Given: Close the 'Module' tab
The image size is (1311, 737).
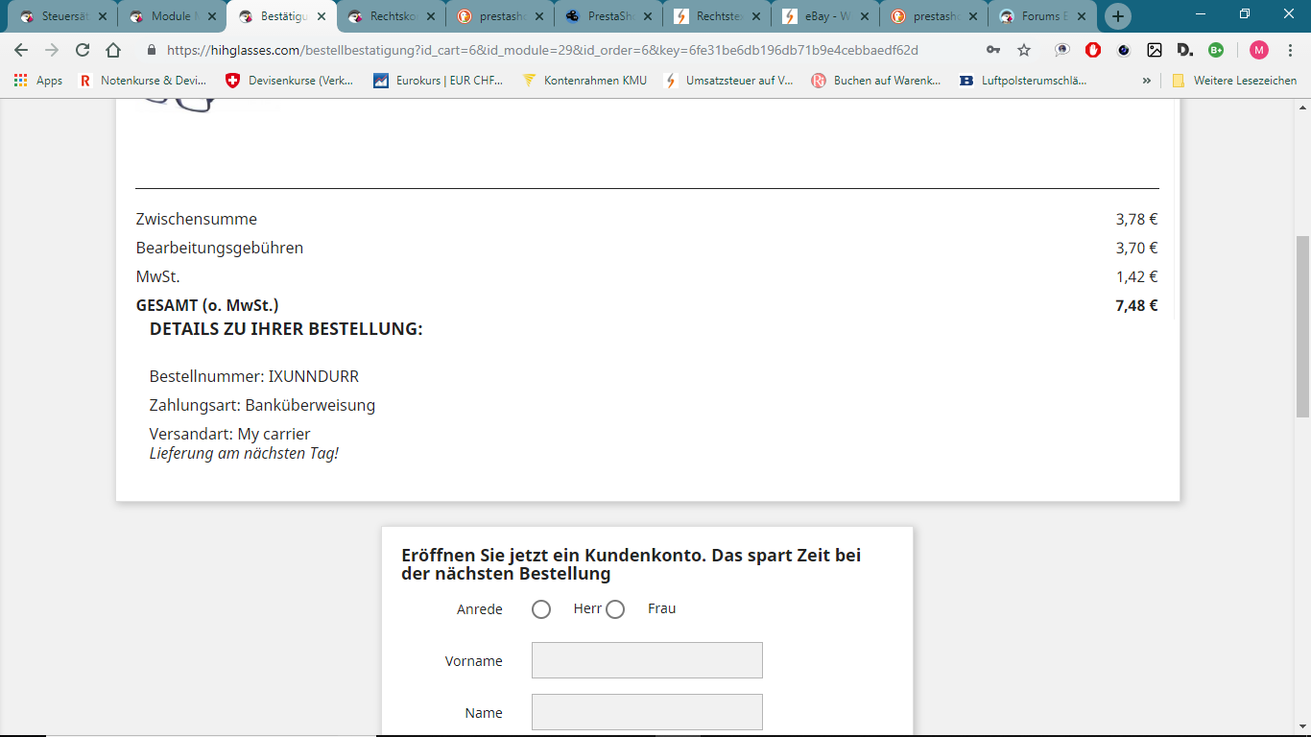Looking at the screenshot, I should pos(211,16).
